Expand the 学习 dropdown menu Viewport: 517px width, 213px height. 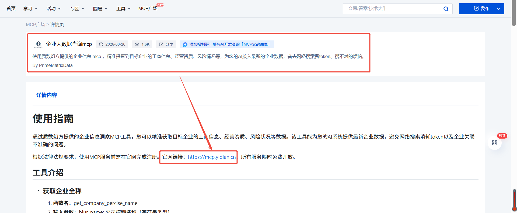[x=30, y=9]
